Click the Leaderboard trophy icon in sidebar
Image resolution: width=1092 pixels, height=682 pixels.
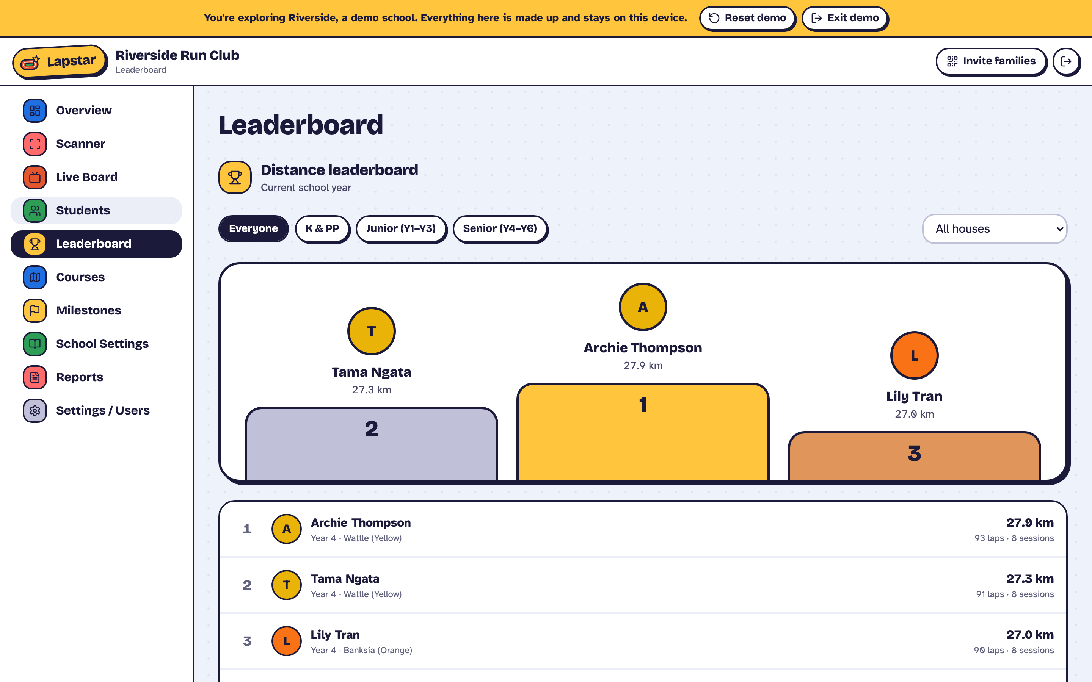pos(35,244)
